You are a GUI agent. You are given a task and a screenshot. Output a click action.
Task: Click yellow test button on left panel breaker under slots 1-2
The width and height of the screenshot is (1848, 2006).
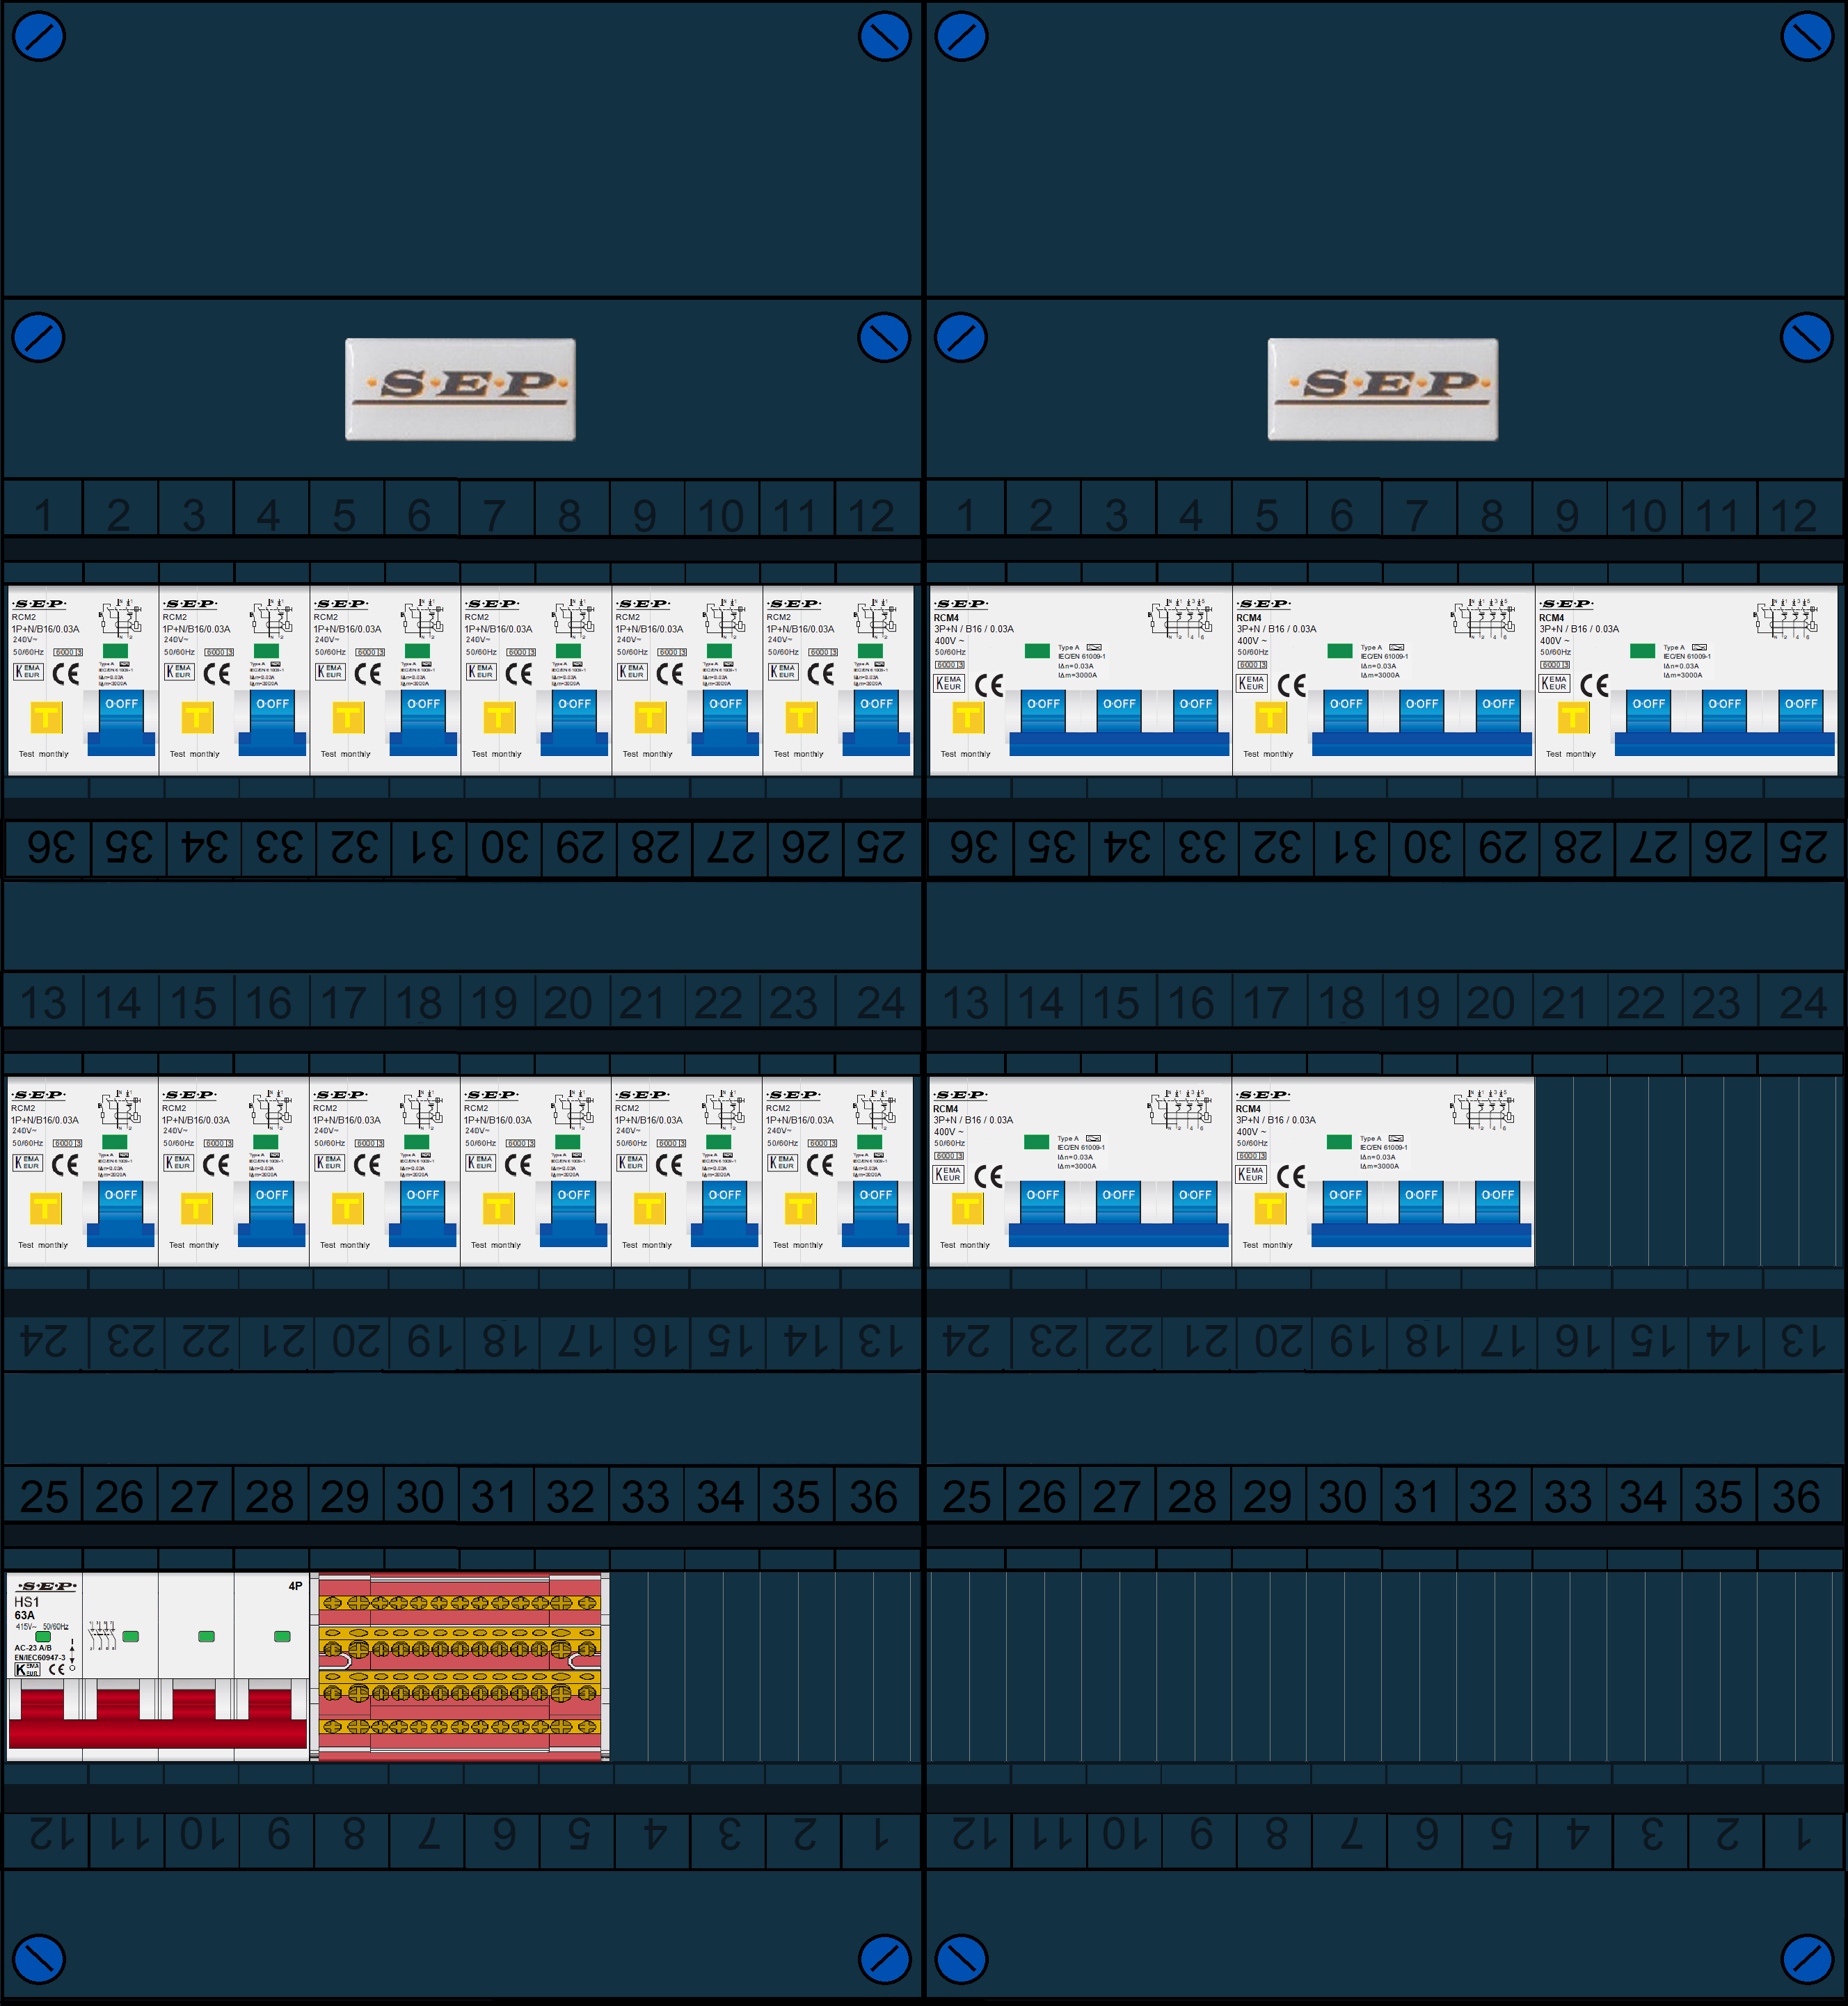(46, 716)
